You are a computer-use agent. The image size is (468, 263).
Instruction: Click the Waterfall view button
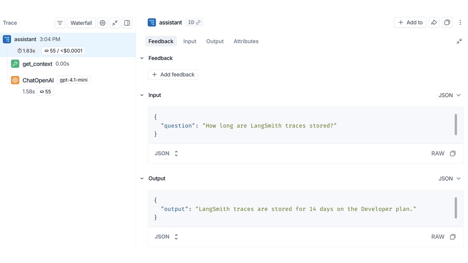(x=81, y=23)
